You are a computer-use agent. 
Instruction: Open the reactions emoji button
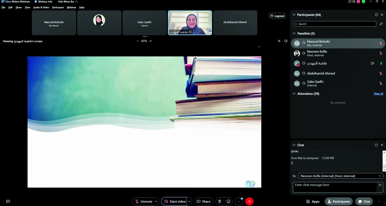(229, 202)
